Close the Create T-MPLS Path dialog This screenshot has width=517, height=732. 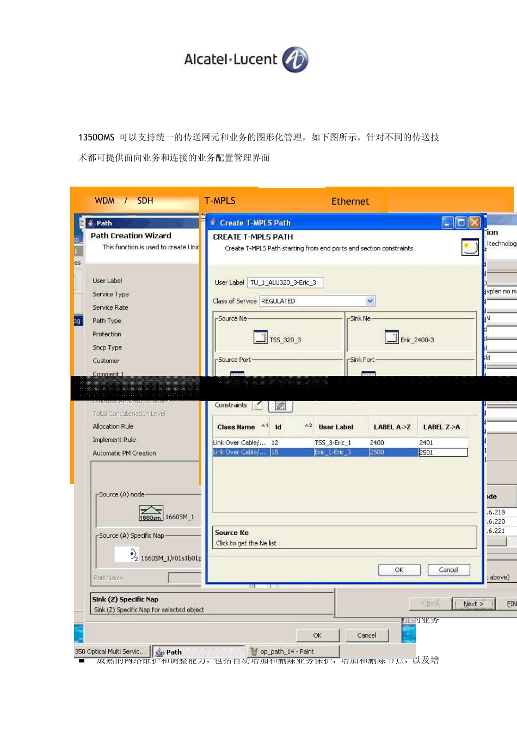(475, 222)
